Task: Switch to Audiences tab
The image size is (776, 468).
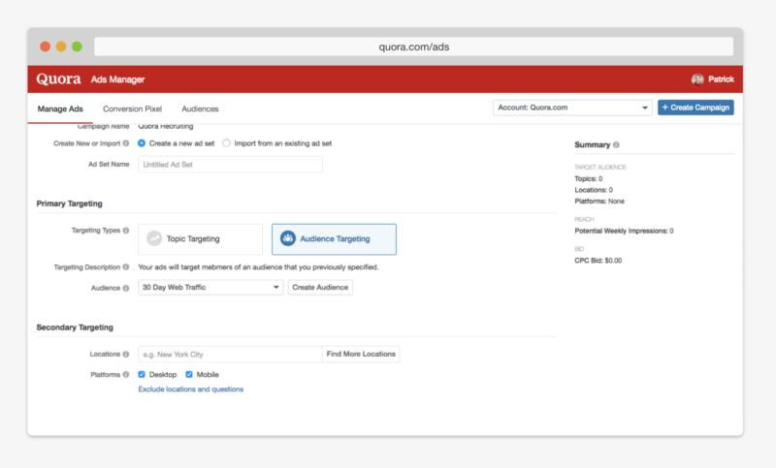Action: pos(200,109)
